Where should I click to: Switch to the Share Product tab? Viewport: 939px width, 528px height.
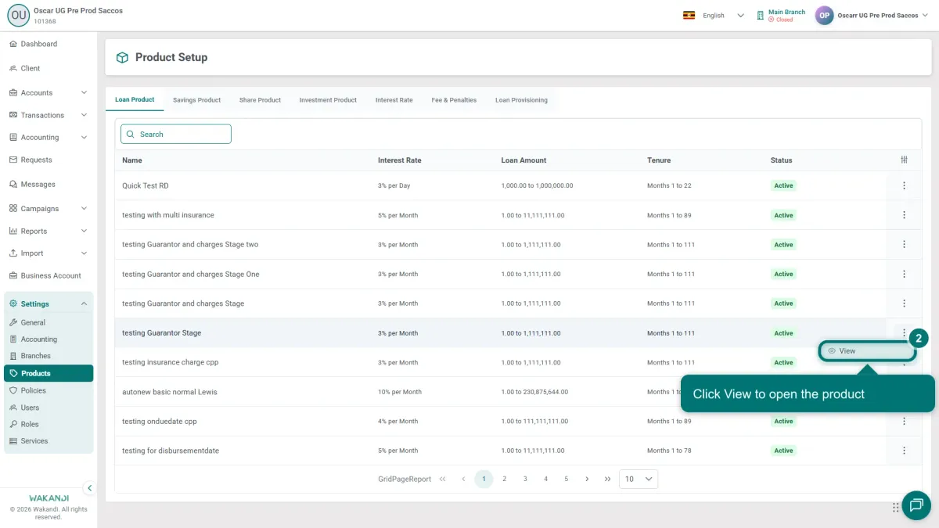(x=260, y=100)
